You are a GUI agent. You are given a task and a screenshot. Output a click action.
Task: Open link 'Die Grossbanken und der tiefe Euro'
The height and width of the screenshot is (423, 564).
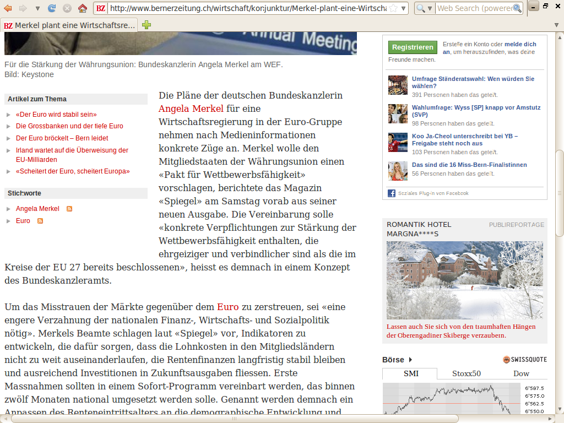69,126
